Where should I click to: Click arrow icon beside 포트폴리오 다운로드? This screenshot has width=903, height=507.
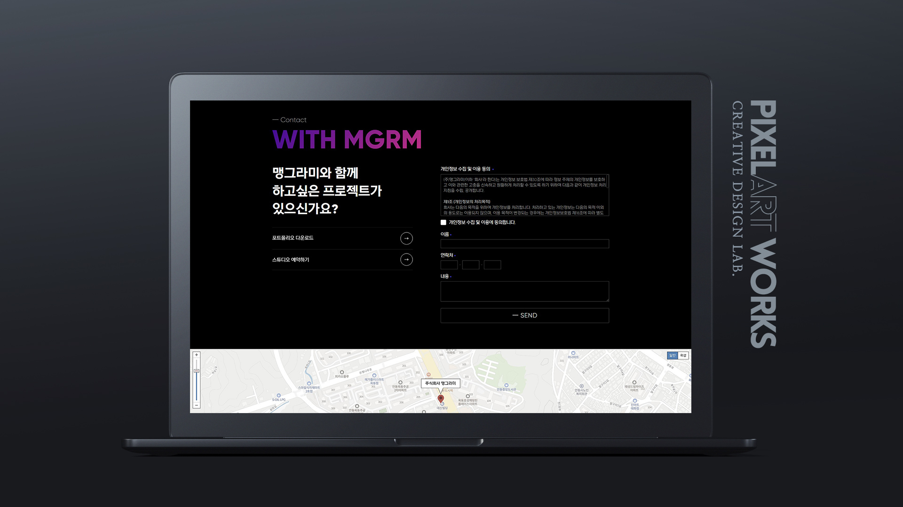coord(406,238)
